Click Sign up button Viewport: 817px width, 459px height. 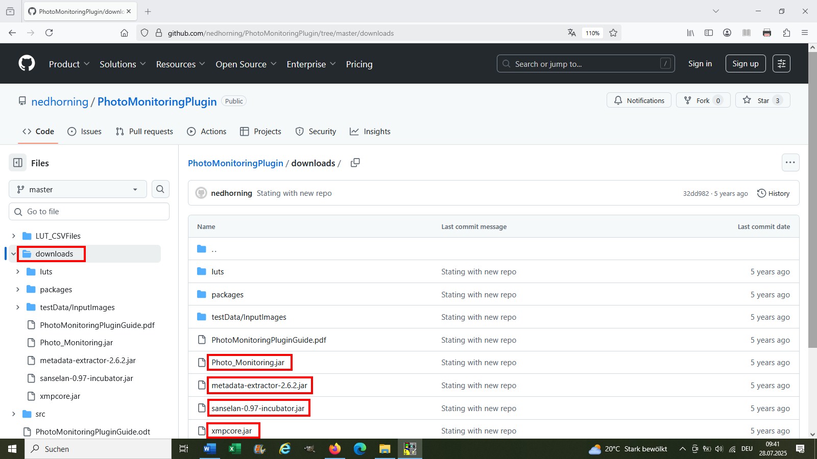pyautogui.click(x=746, y=63)
